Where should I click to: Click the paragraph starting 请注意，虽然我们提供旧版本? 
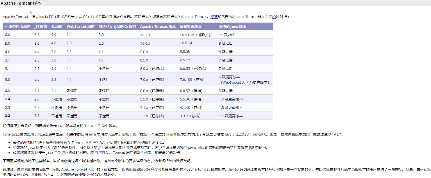pos(217,172)
